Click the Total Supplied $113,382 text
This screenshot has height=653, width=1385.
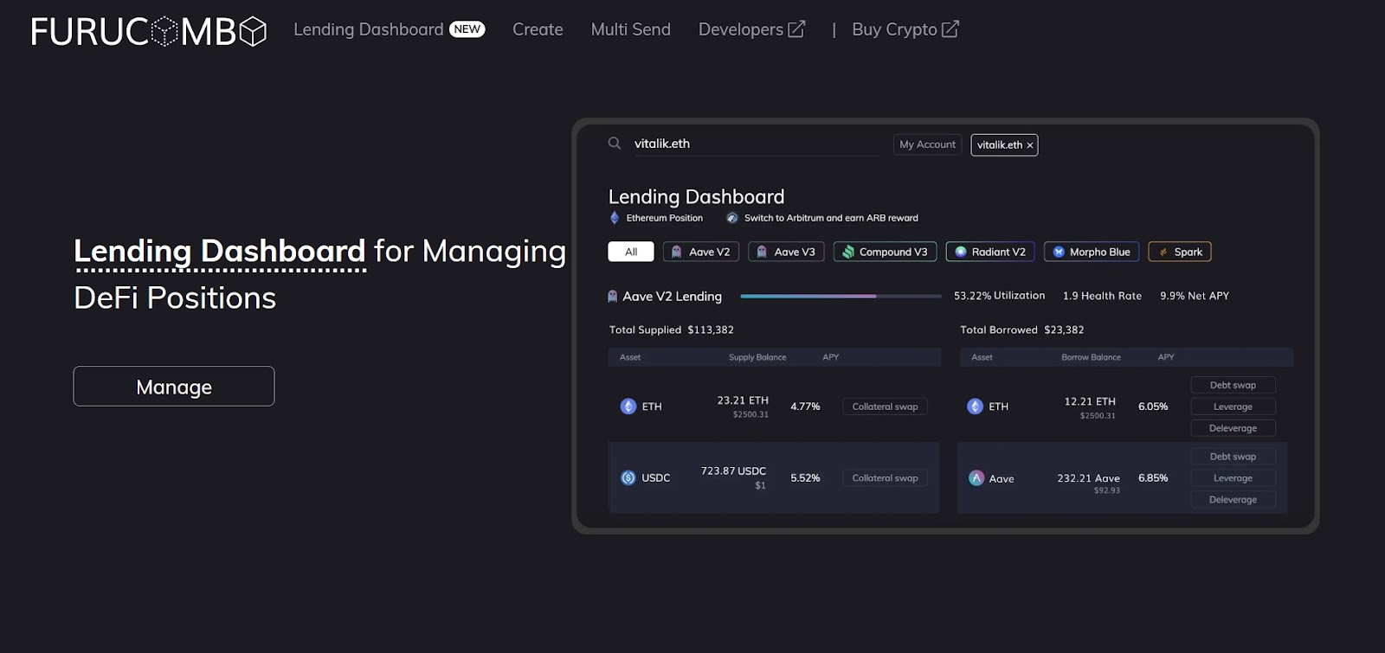[x=672, y=330]
